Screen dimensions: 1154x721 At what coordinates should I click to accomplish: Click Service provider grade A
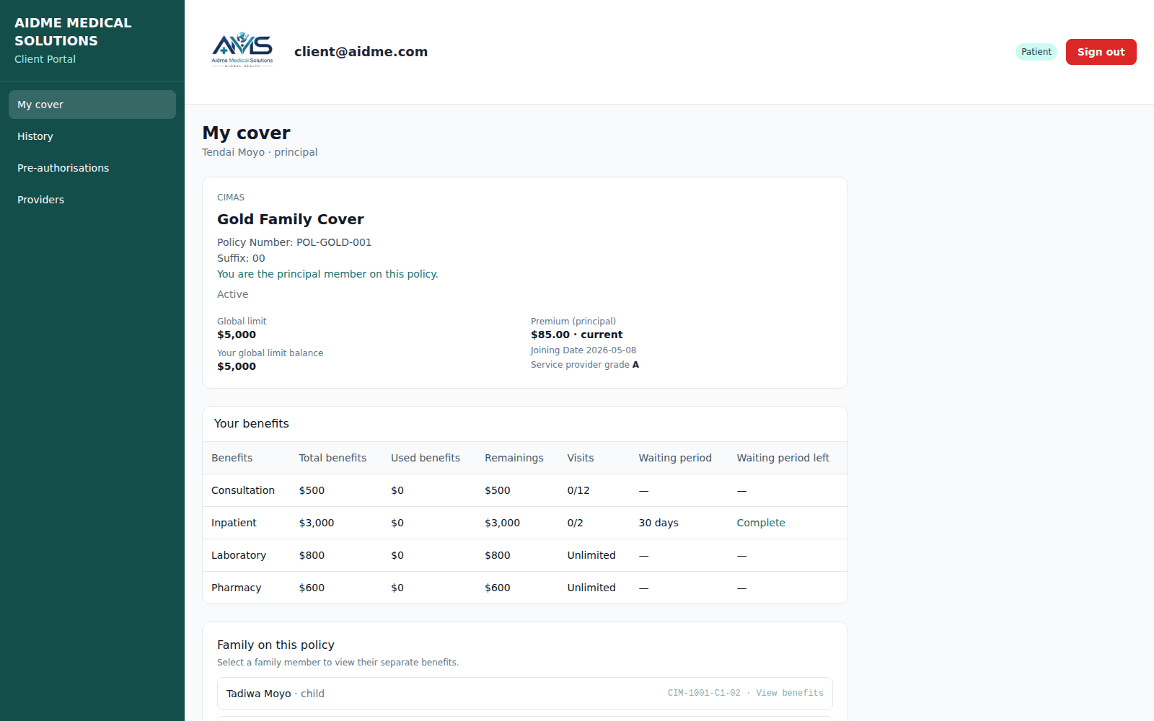(585, 365)
